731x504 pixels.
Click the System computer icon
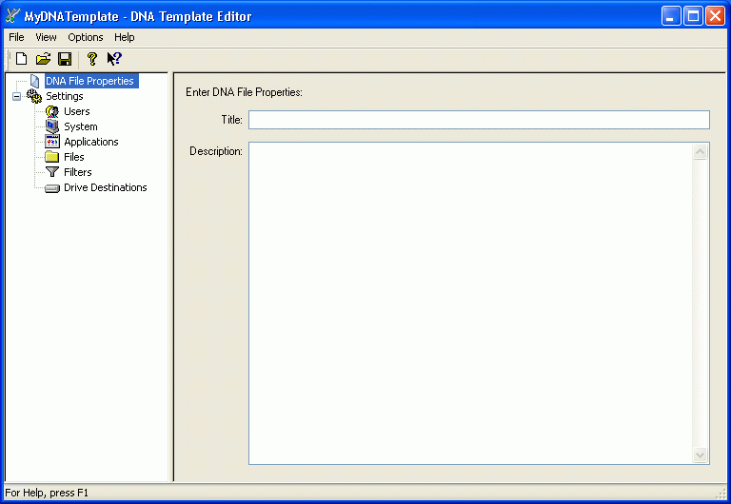click(x=52, y=126)
